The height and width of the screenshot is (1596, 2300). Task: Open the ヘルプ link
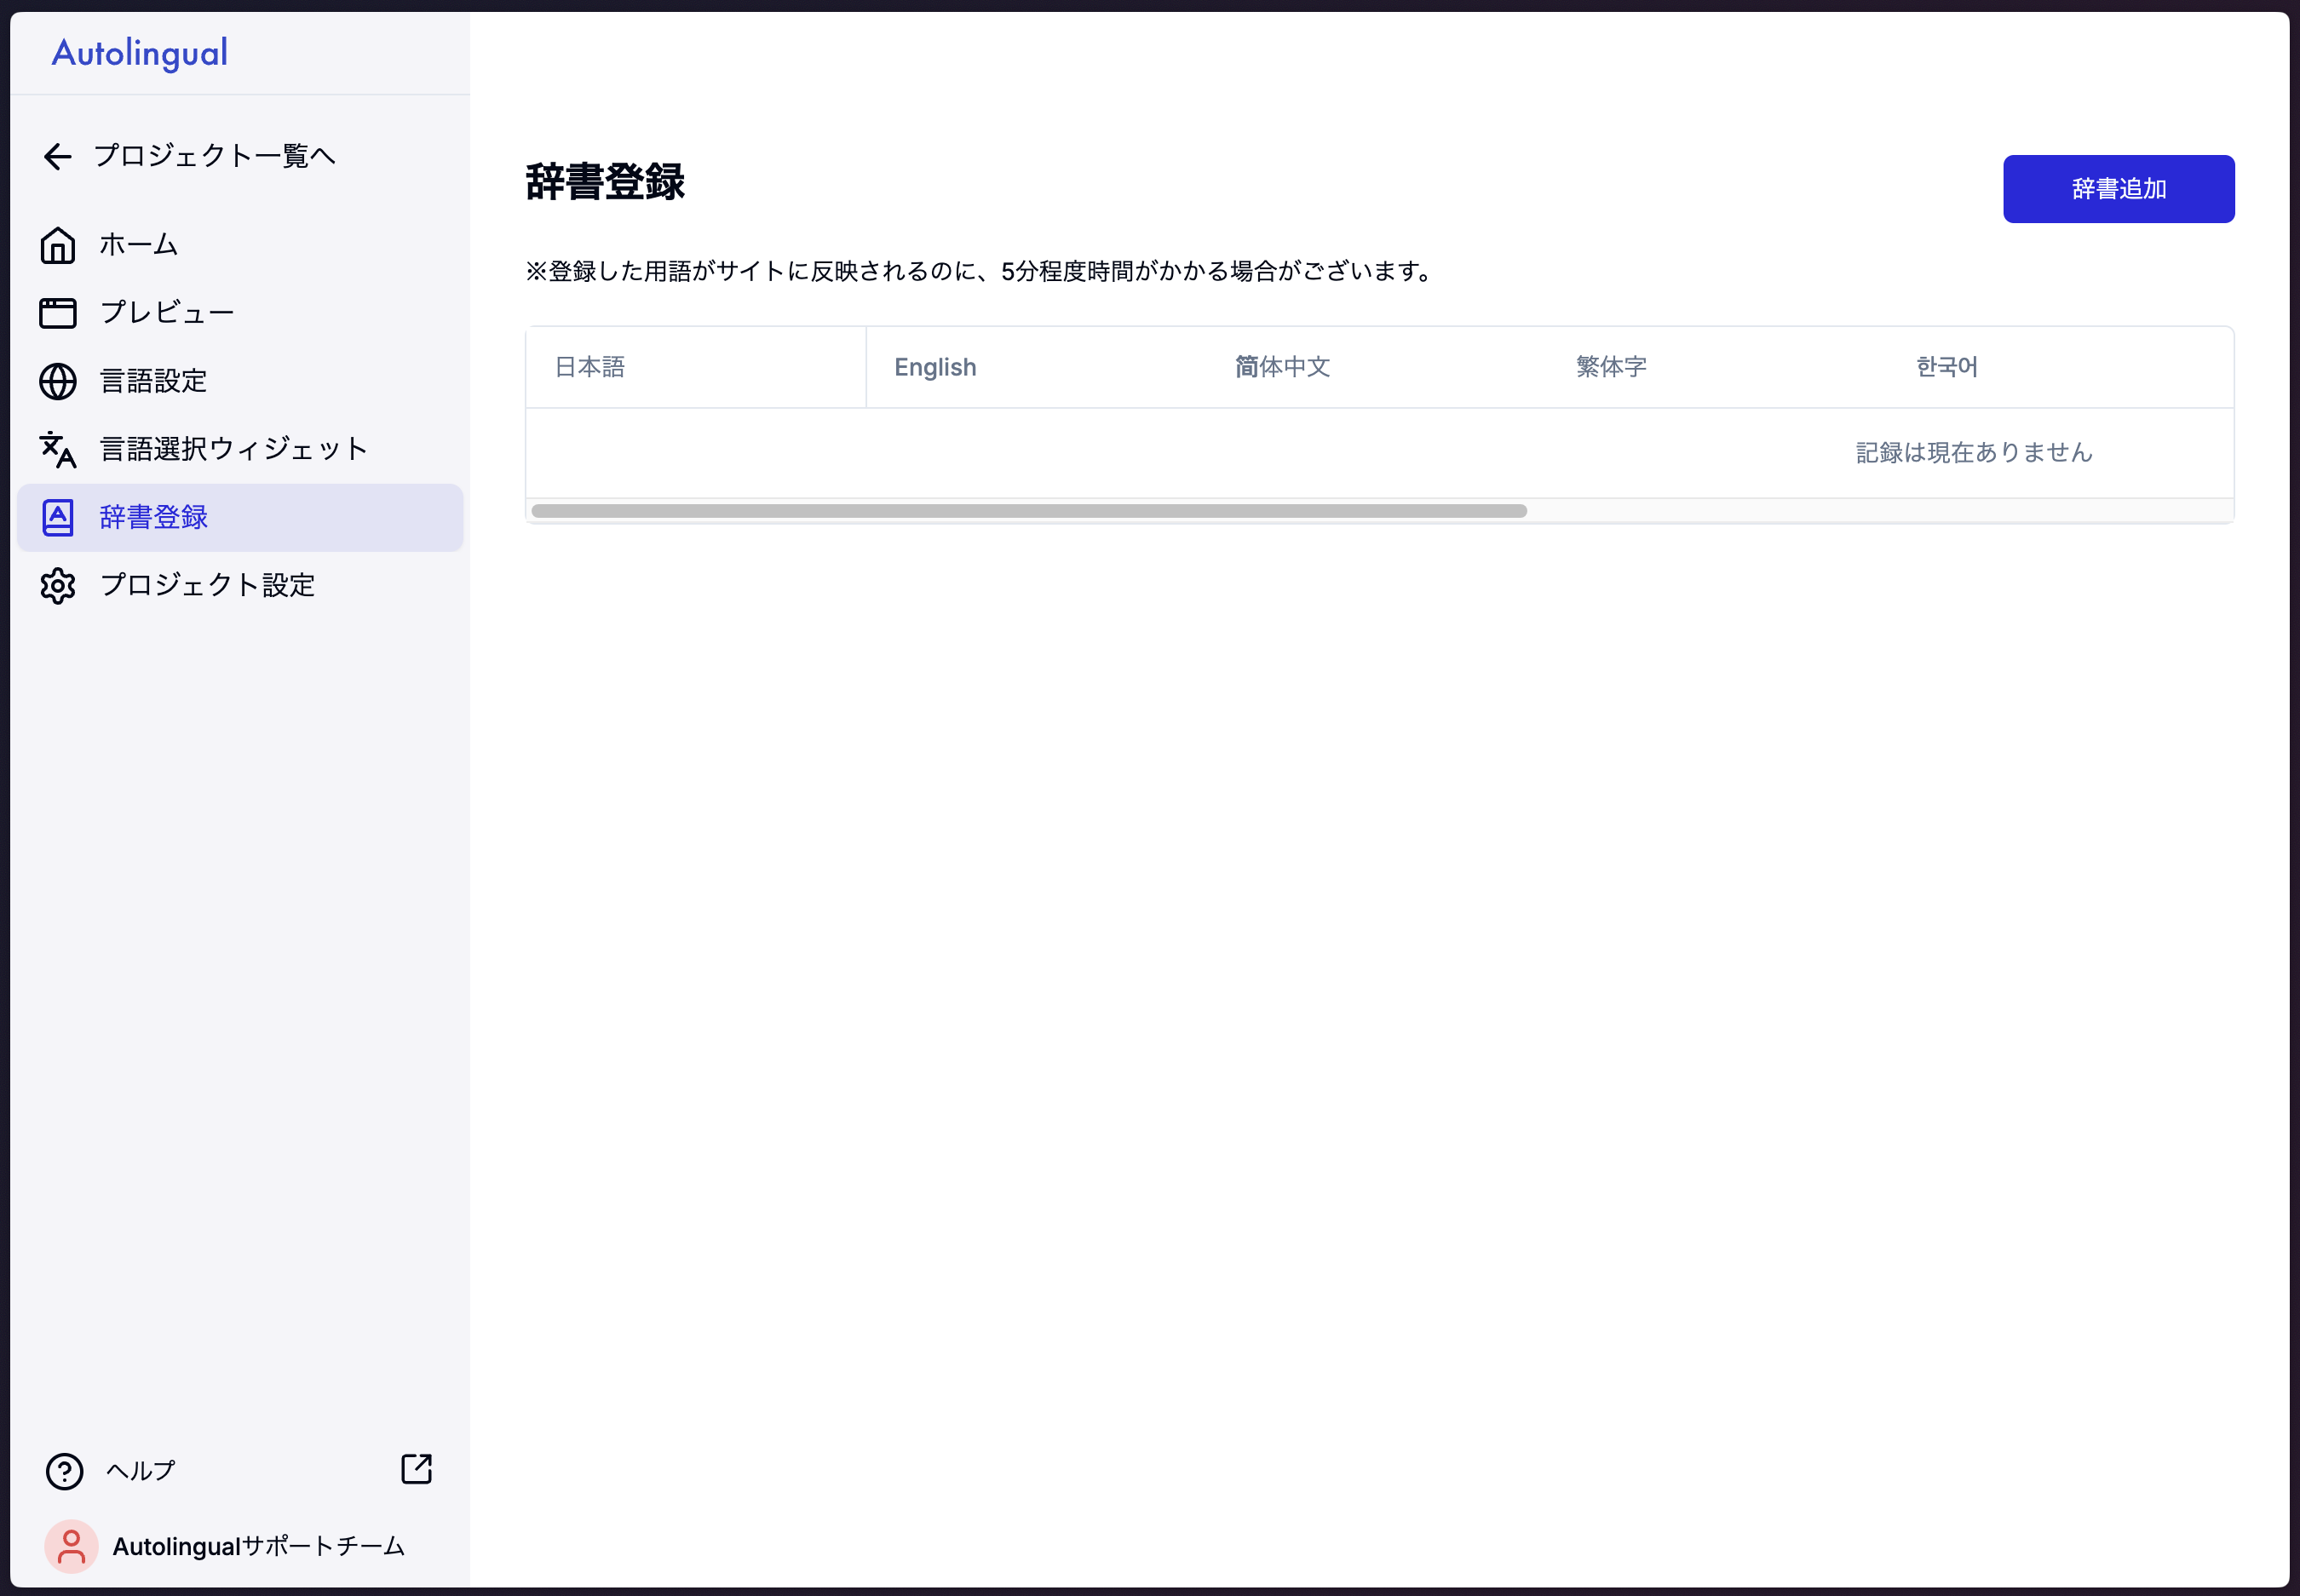pos(141,1470)
